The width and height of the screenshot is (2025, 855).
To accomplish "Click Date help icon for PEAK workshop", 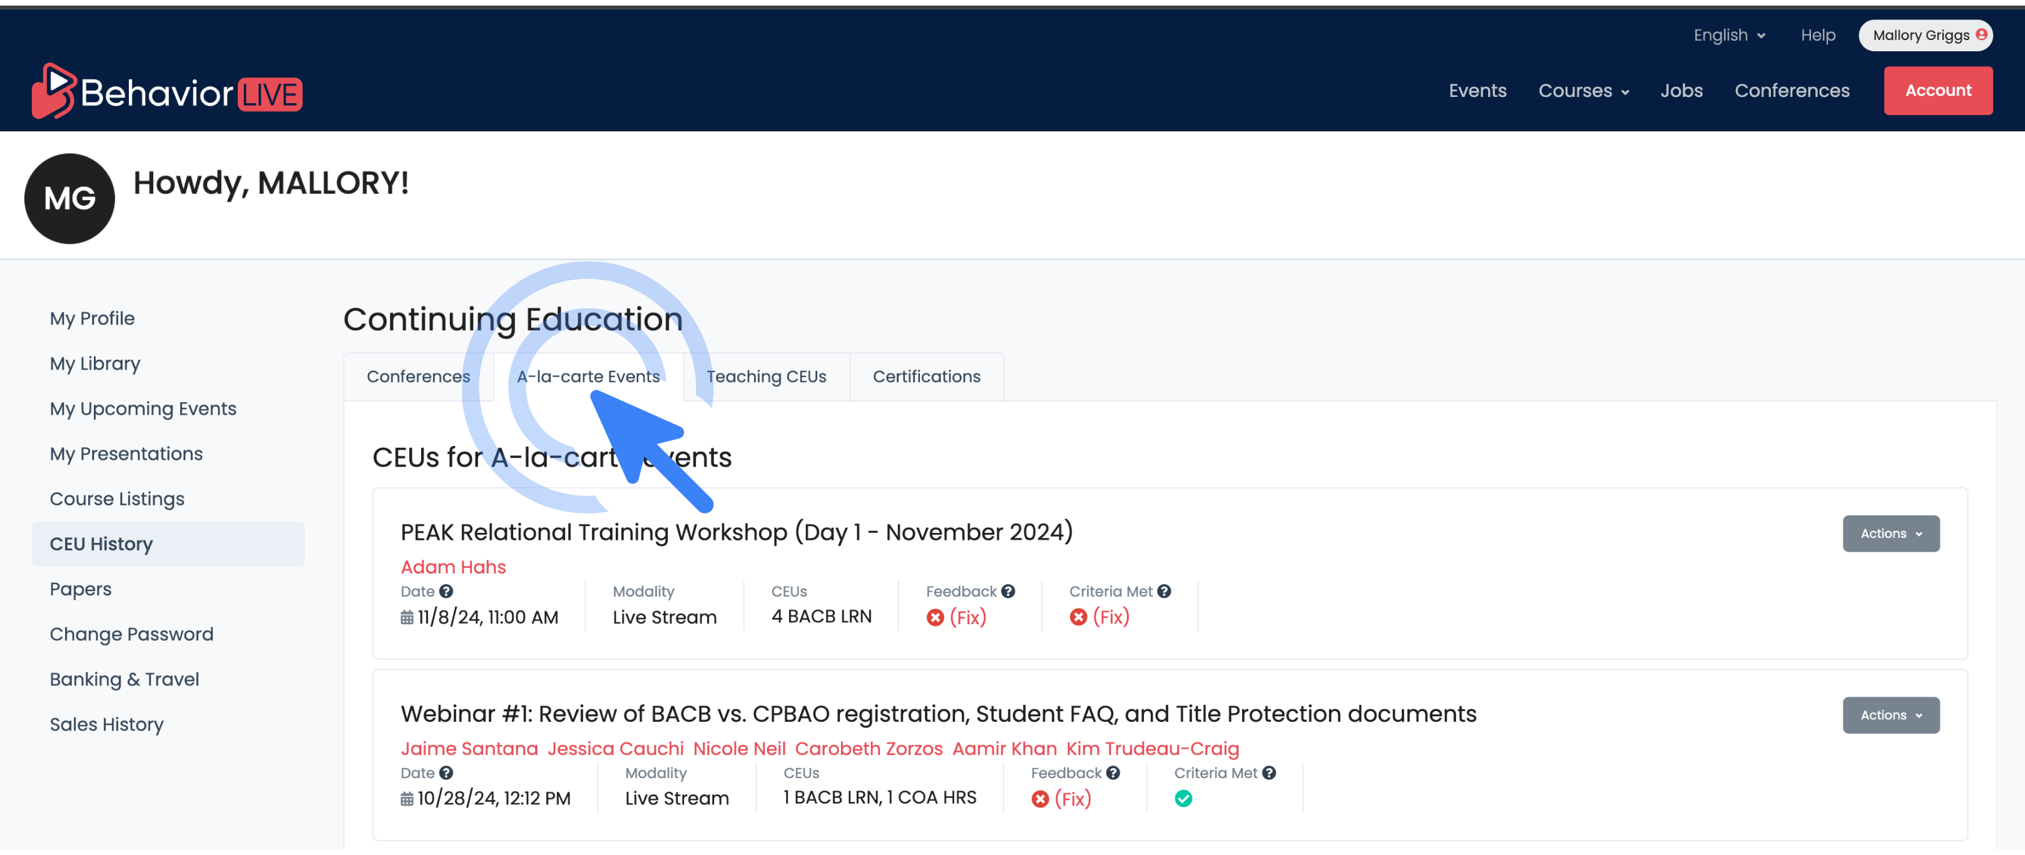I will coord(446,592).
